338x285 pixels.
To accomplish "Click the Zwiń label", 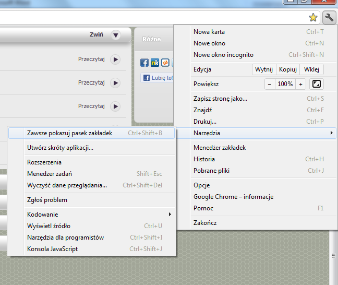I will pos(96,34).
